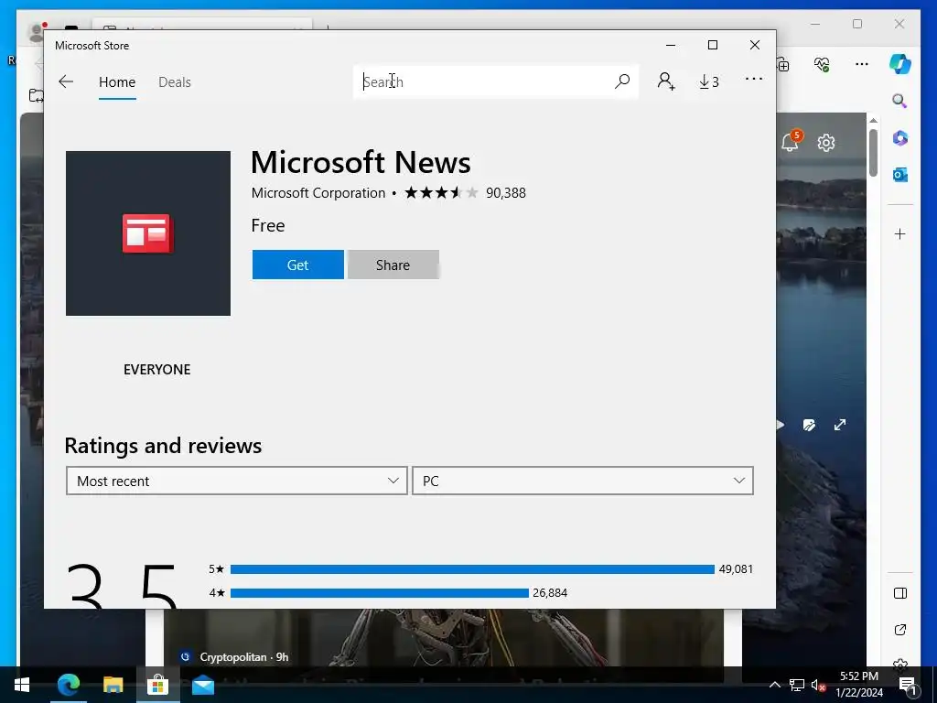Screen dimensions: 937x703
Task: Click the edit background icon in Edge page
Action: [x=809, y=425]
